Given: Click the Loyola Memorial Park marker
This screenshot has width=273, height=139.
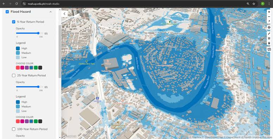Looking at the screenshot, I should 170,21.
